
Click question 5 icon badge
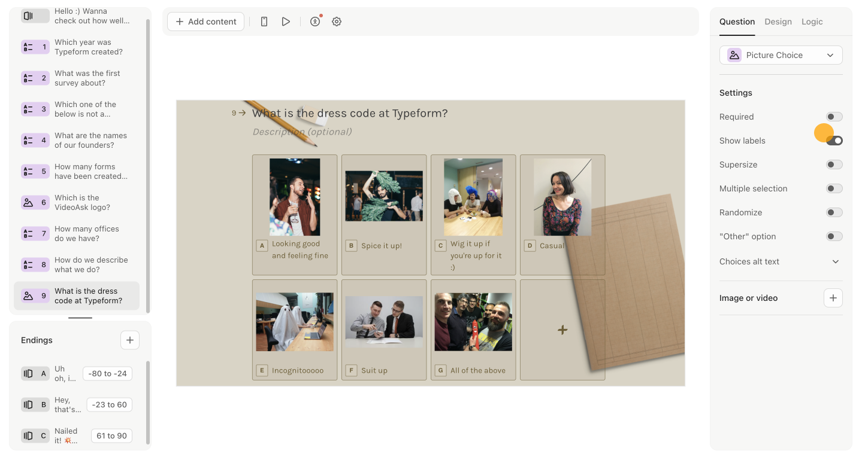[35, 172]
